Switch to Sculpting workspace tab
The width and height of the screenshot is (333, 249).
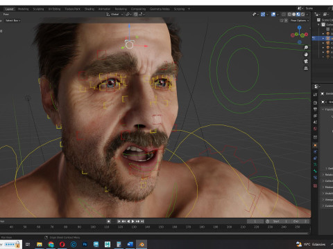point(38,9)
